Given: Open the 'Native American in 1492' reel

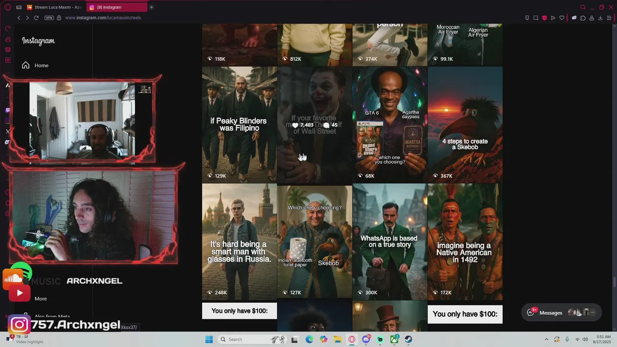Looking at the screenshot, I should (465, 241).
